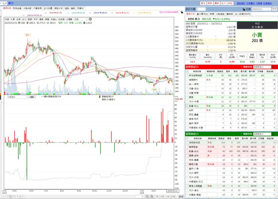The image size is (278, 199).
Task: Uncheck the 凱基-松山 broker row checkbox
Action: (187, 106)
